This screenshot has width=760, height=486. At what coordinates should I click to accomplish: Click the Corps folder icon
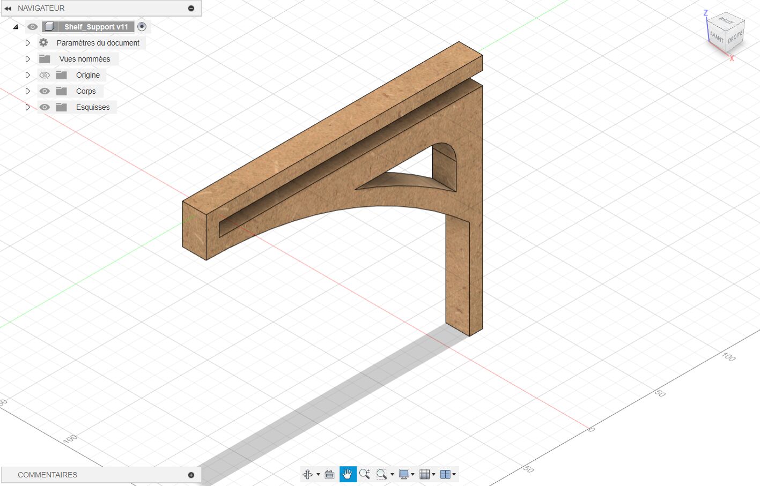tap(62, 91)
